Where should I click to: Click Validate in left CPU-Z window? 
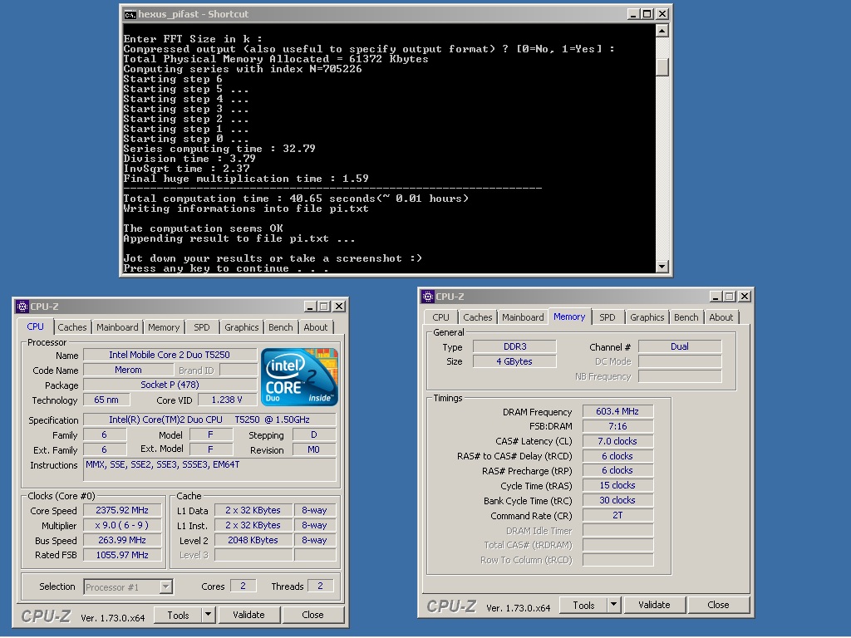point(248,616)
